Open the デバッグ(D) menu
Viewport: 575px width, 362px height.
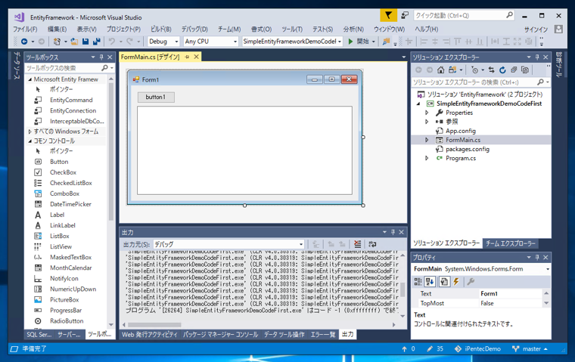[x=194, y=29]
